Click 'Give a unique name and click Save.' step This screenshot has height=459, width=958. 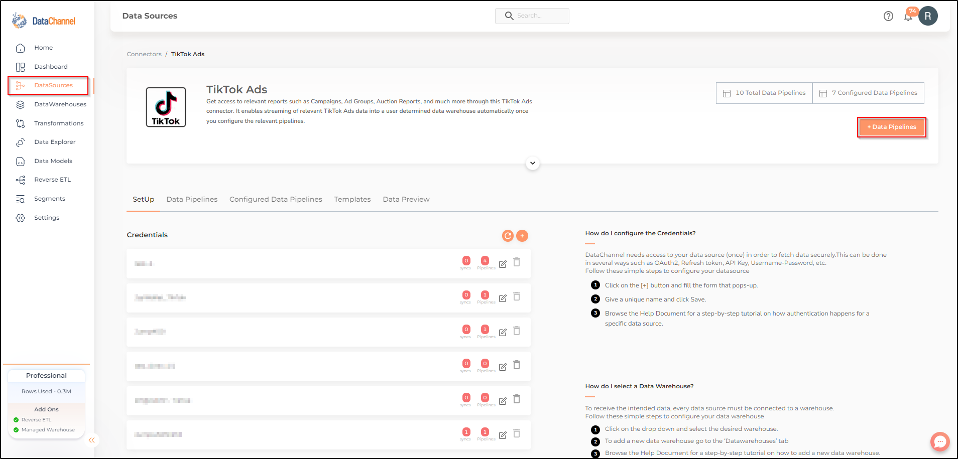click(x=655, y=299)
